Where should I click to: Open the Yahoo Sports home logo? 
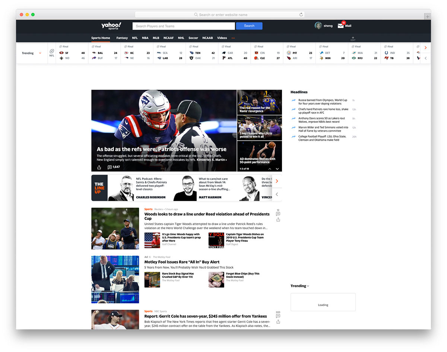pyautogui.click(x=111, y=26)
